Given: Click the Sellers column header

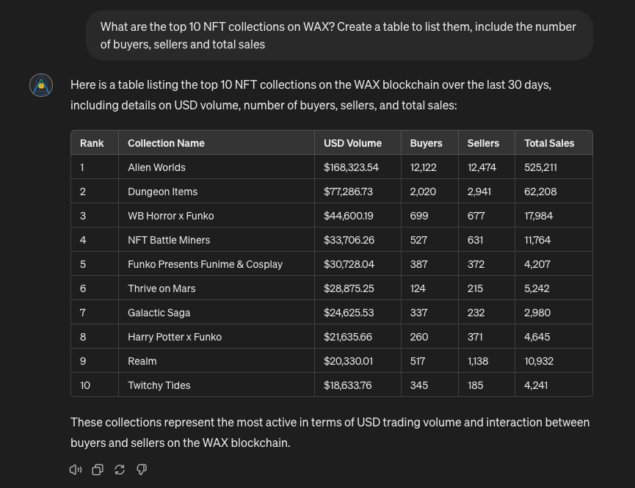Looking at the screenshot, I should tap(483, 143).
